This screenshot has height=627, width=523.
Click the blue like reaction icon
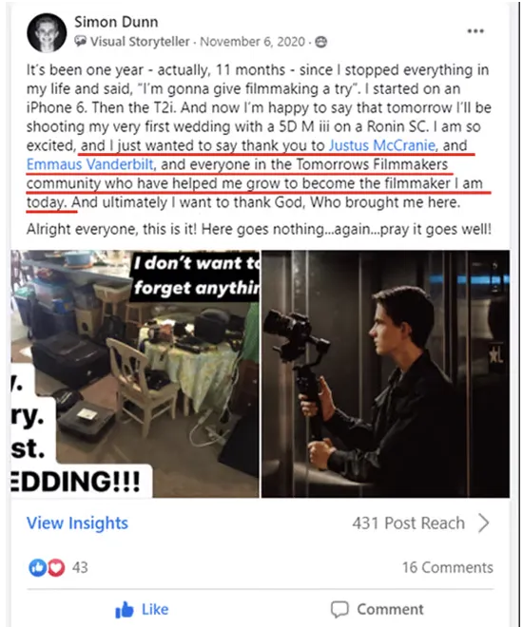click(x=37, y=567)
